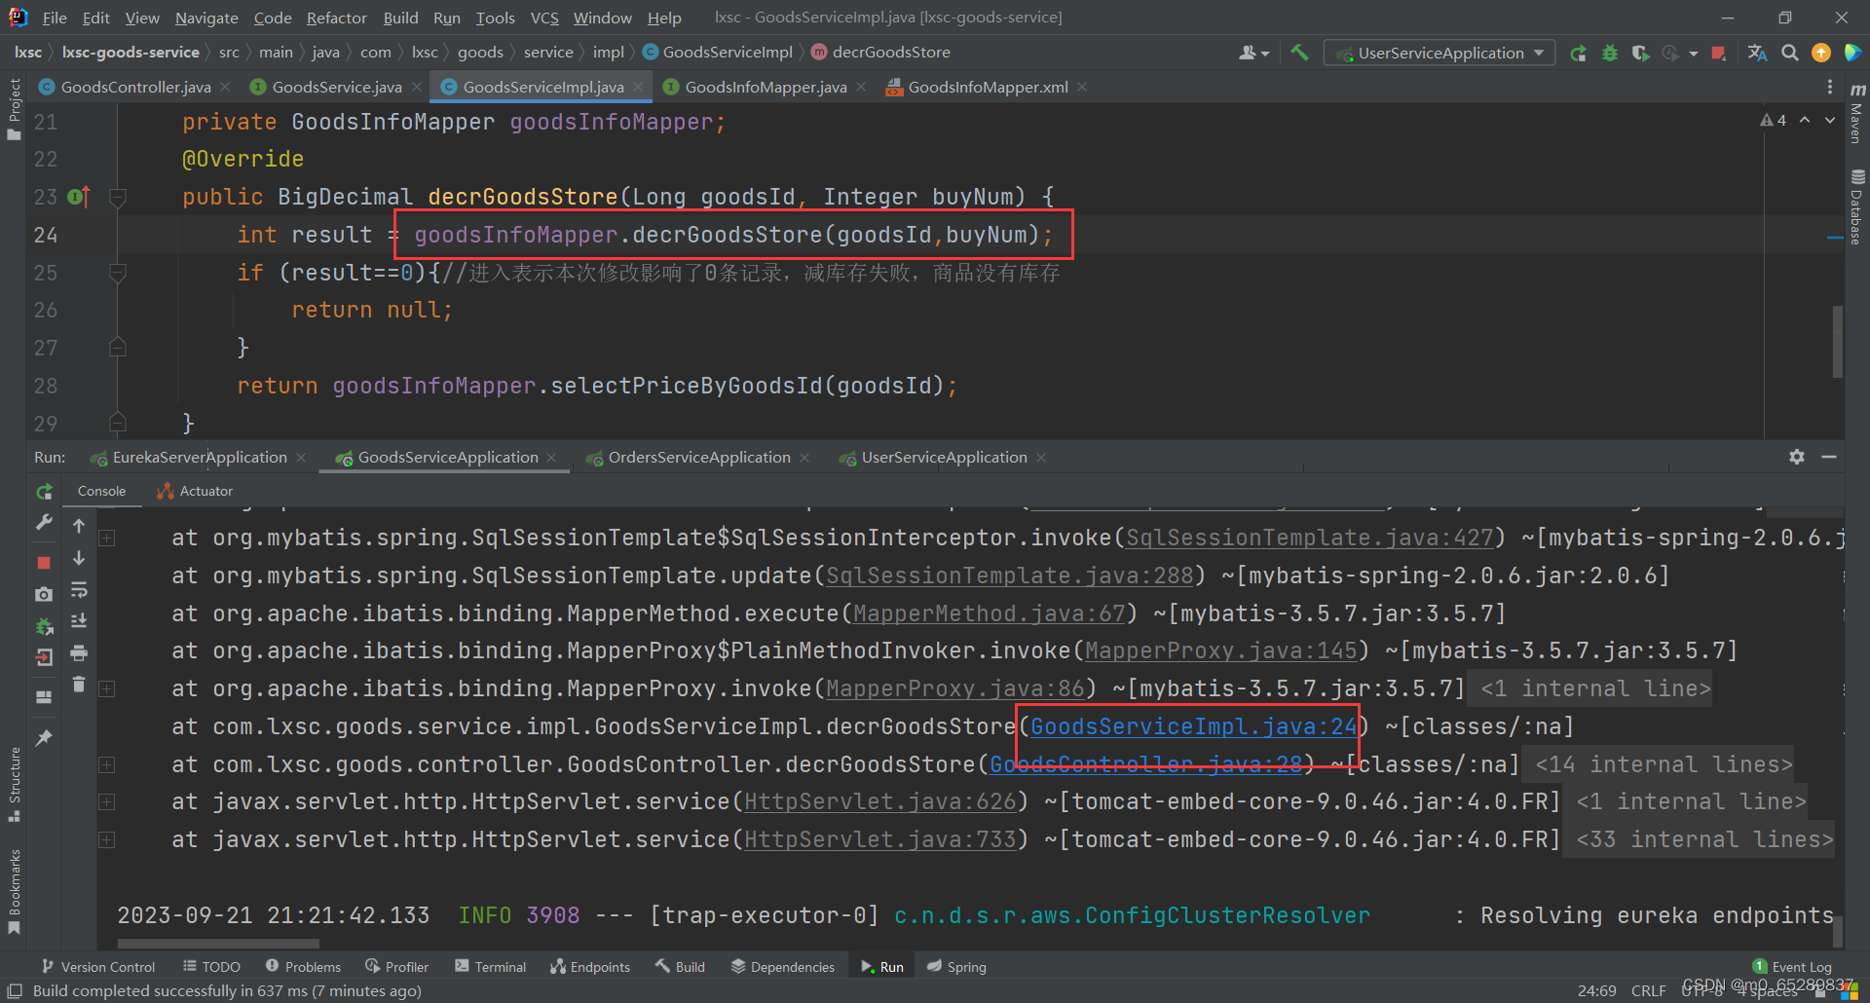Viewport: 1870px width, 1003px height.
Task: Start debugging with the bug icon
Action: (x=1609, y=53)
